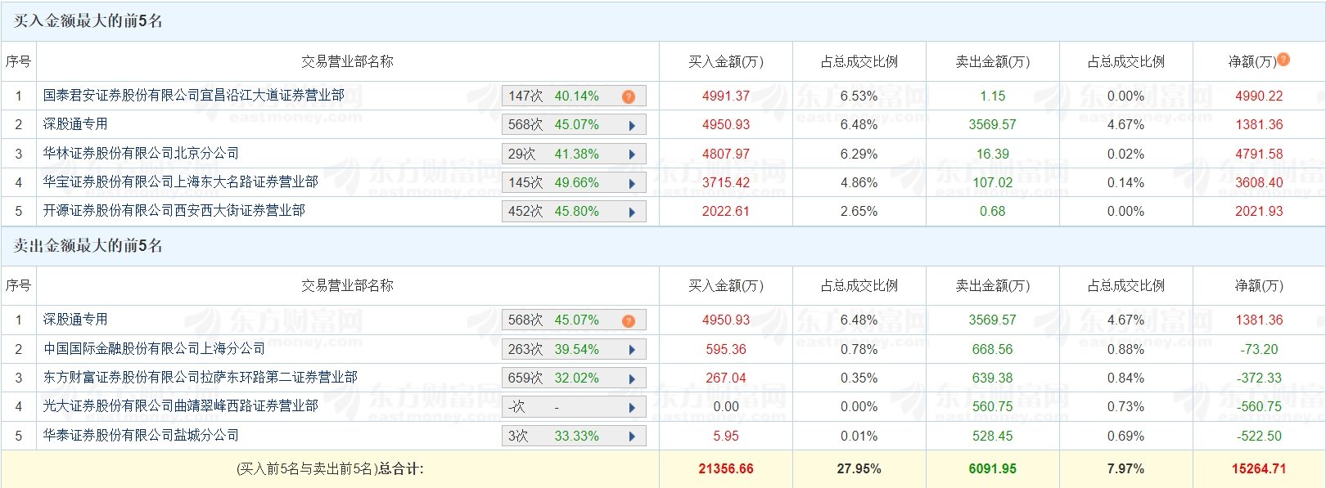Click buy amount 4807.97
Viewport: 1326px width, 488px height.
click(726, 154)
